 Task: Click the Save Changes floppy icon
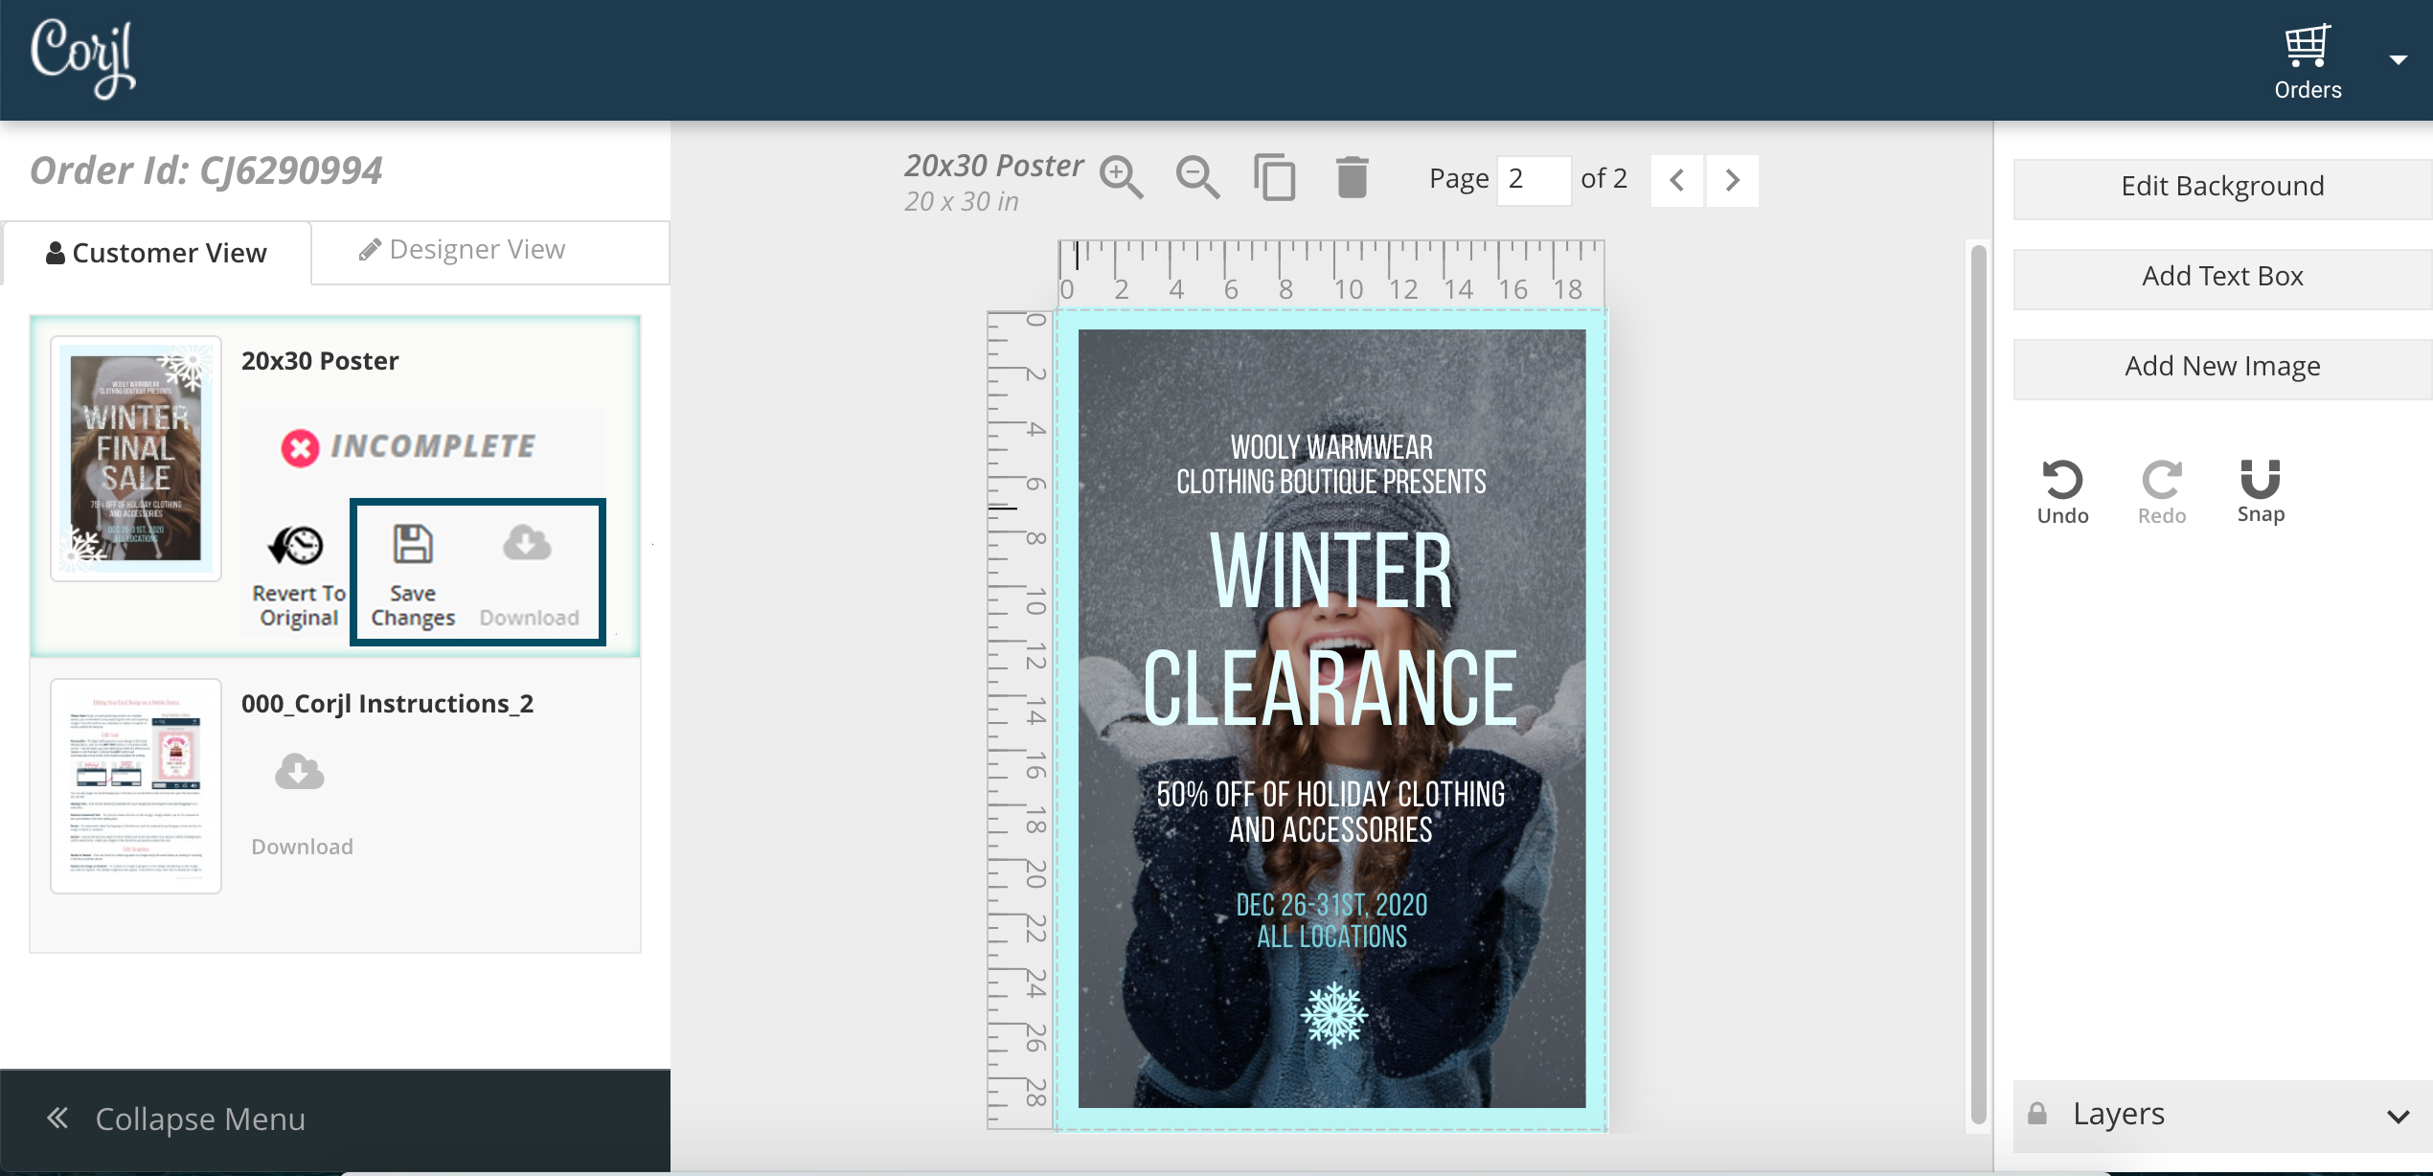[x=413, y=544]
